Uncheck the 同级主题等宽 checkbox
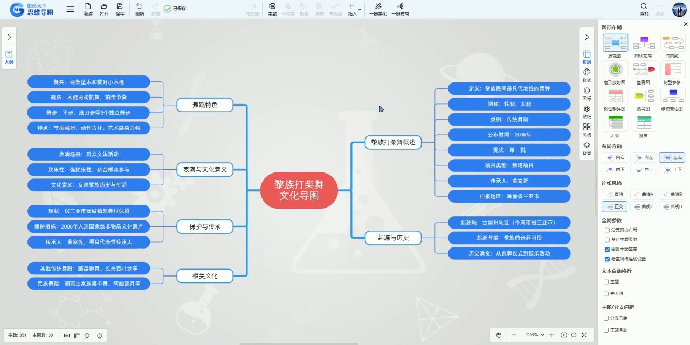 (608, 250)
